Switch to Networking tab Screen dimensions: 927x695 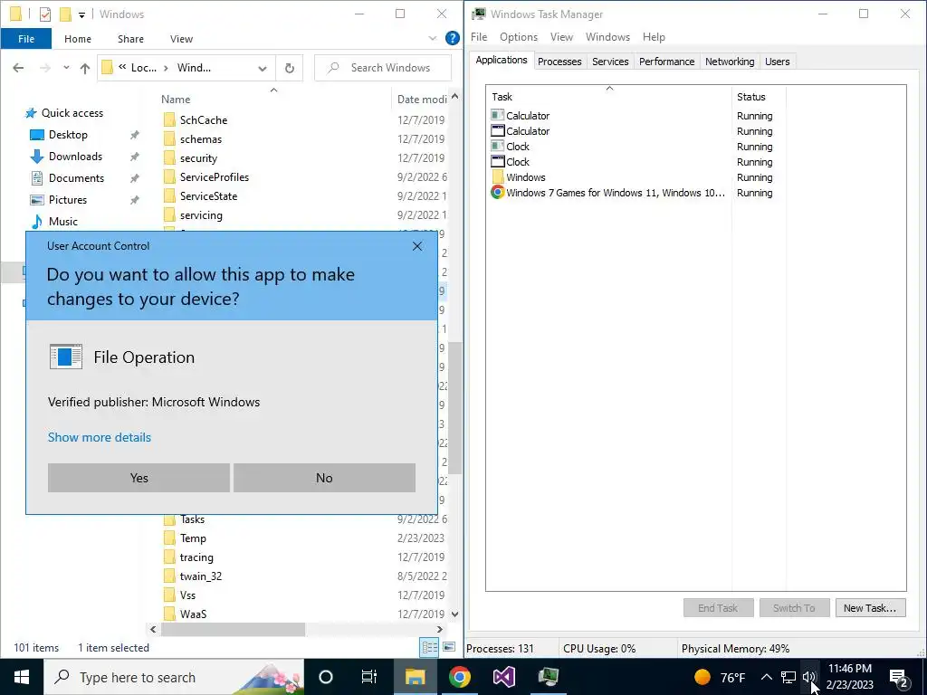pyautogui.click(x=730, y=62)
